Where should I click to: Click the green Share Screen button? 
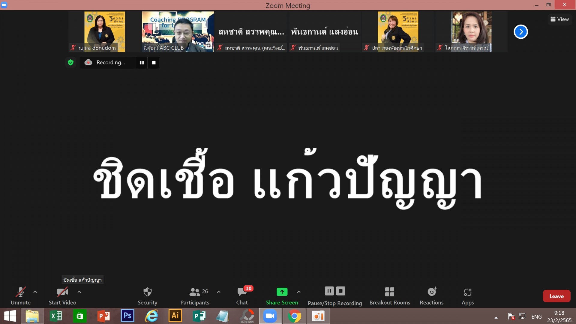(x=282, y=296)
